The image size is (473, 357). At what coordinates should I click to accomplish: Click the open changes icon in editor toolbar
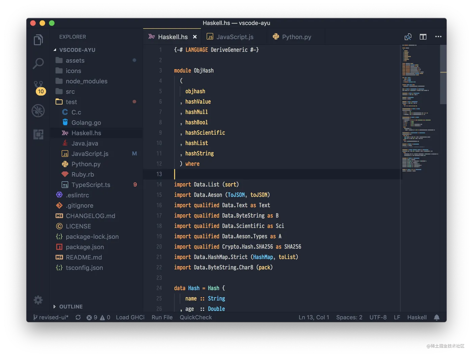(x=408, y=37)
